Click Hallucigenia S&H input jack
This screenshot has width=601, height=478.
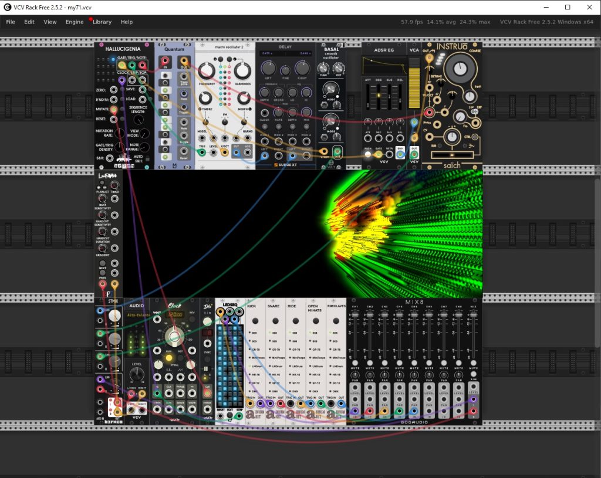pos(110,158)
